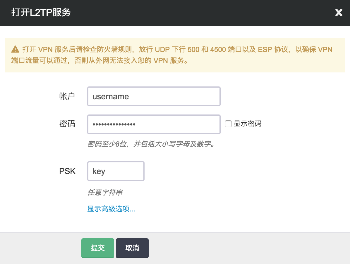350x264 pixels.
Task: Expand 显示高级选项 advanced options
Action: coord(111,209)
